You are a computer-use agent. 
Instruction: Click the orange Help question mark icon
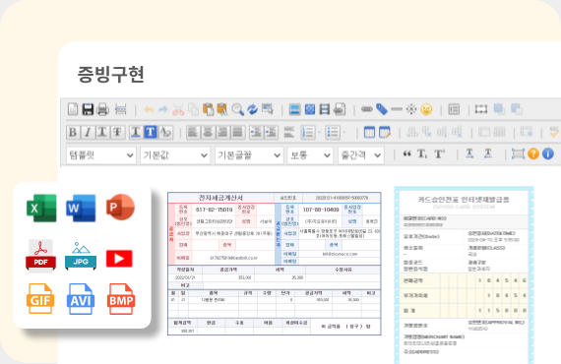(x=533, y=154)
